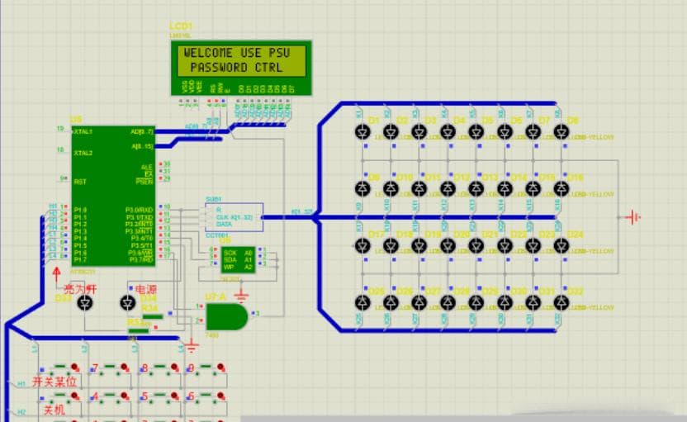Click the battery symbol right of LED matrix
Viewport: 687px width, 422px height.
coord(633,217)
